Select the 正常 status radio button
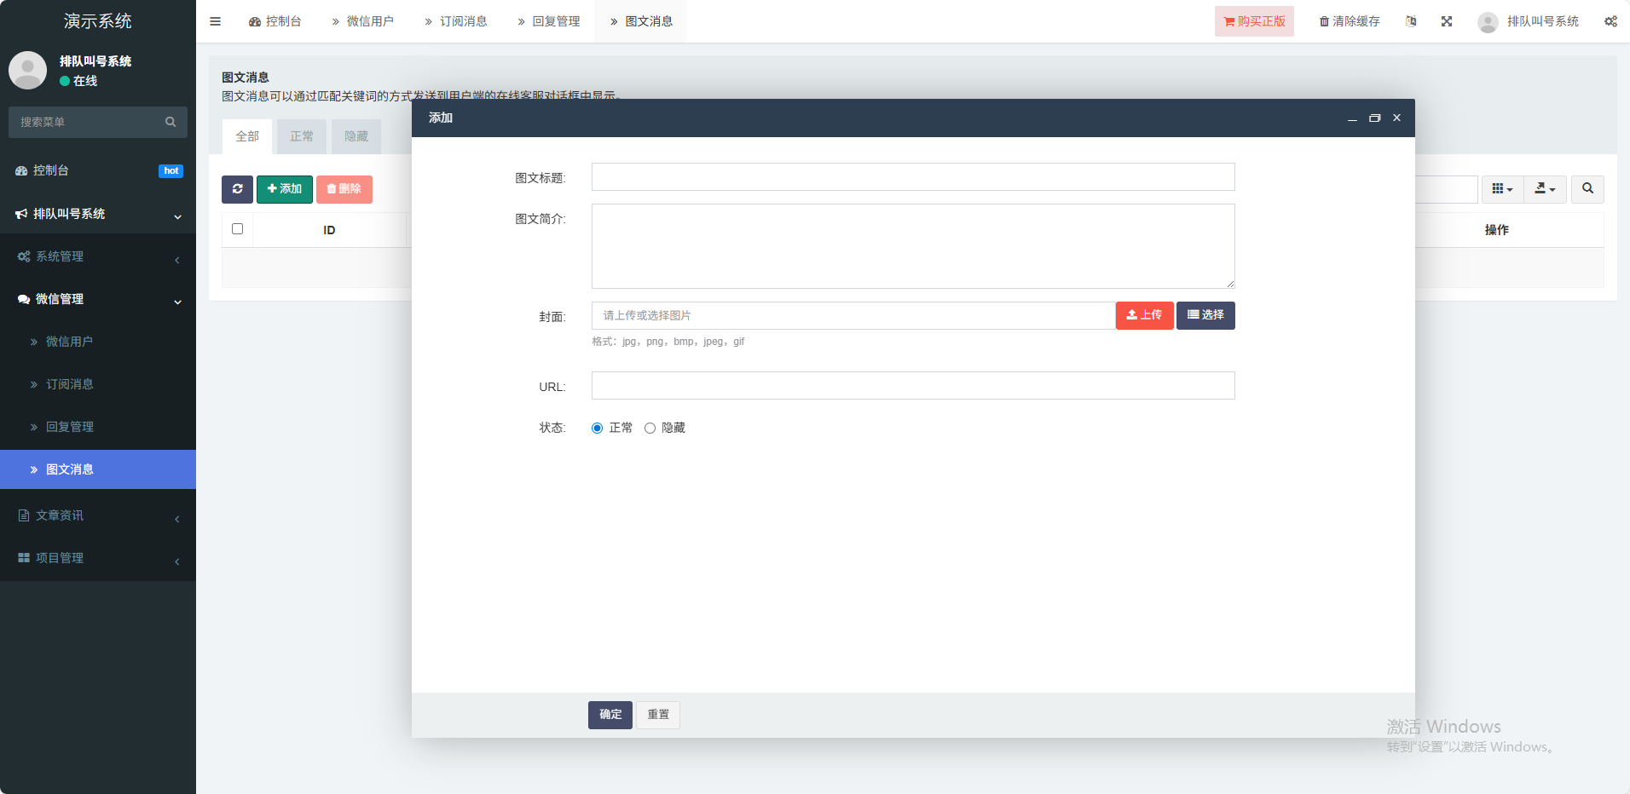 [597, 429]
